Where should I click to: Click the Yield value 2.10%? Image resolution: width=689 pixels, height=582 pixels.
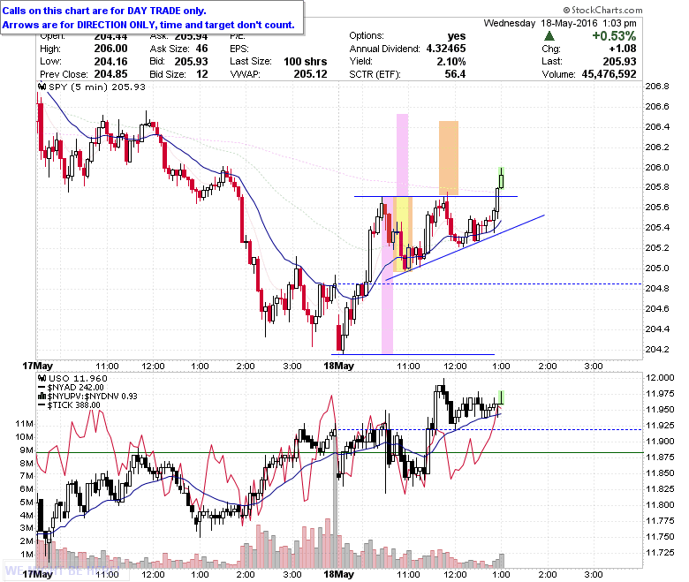pyautogui.click(x=451, y=62)
